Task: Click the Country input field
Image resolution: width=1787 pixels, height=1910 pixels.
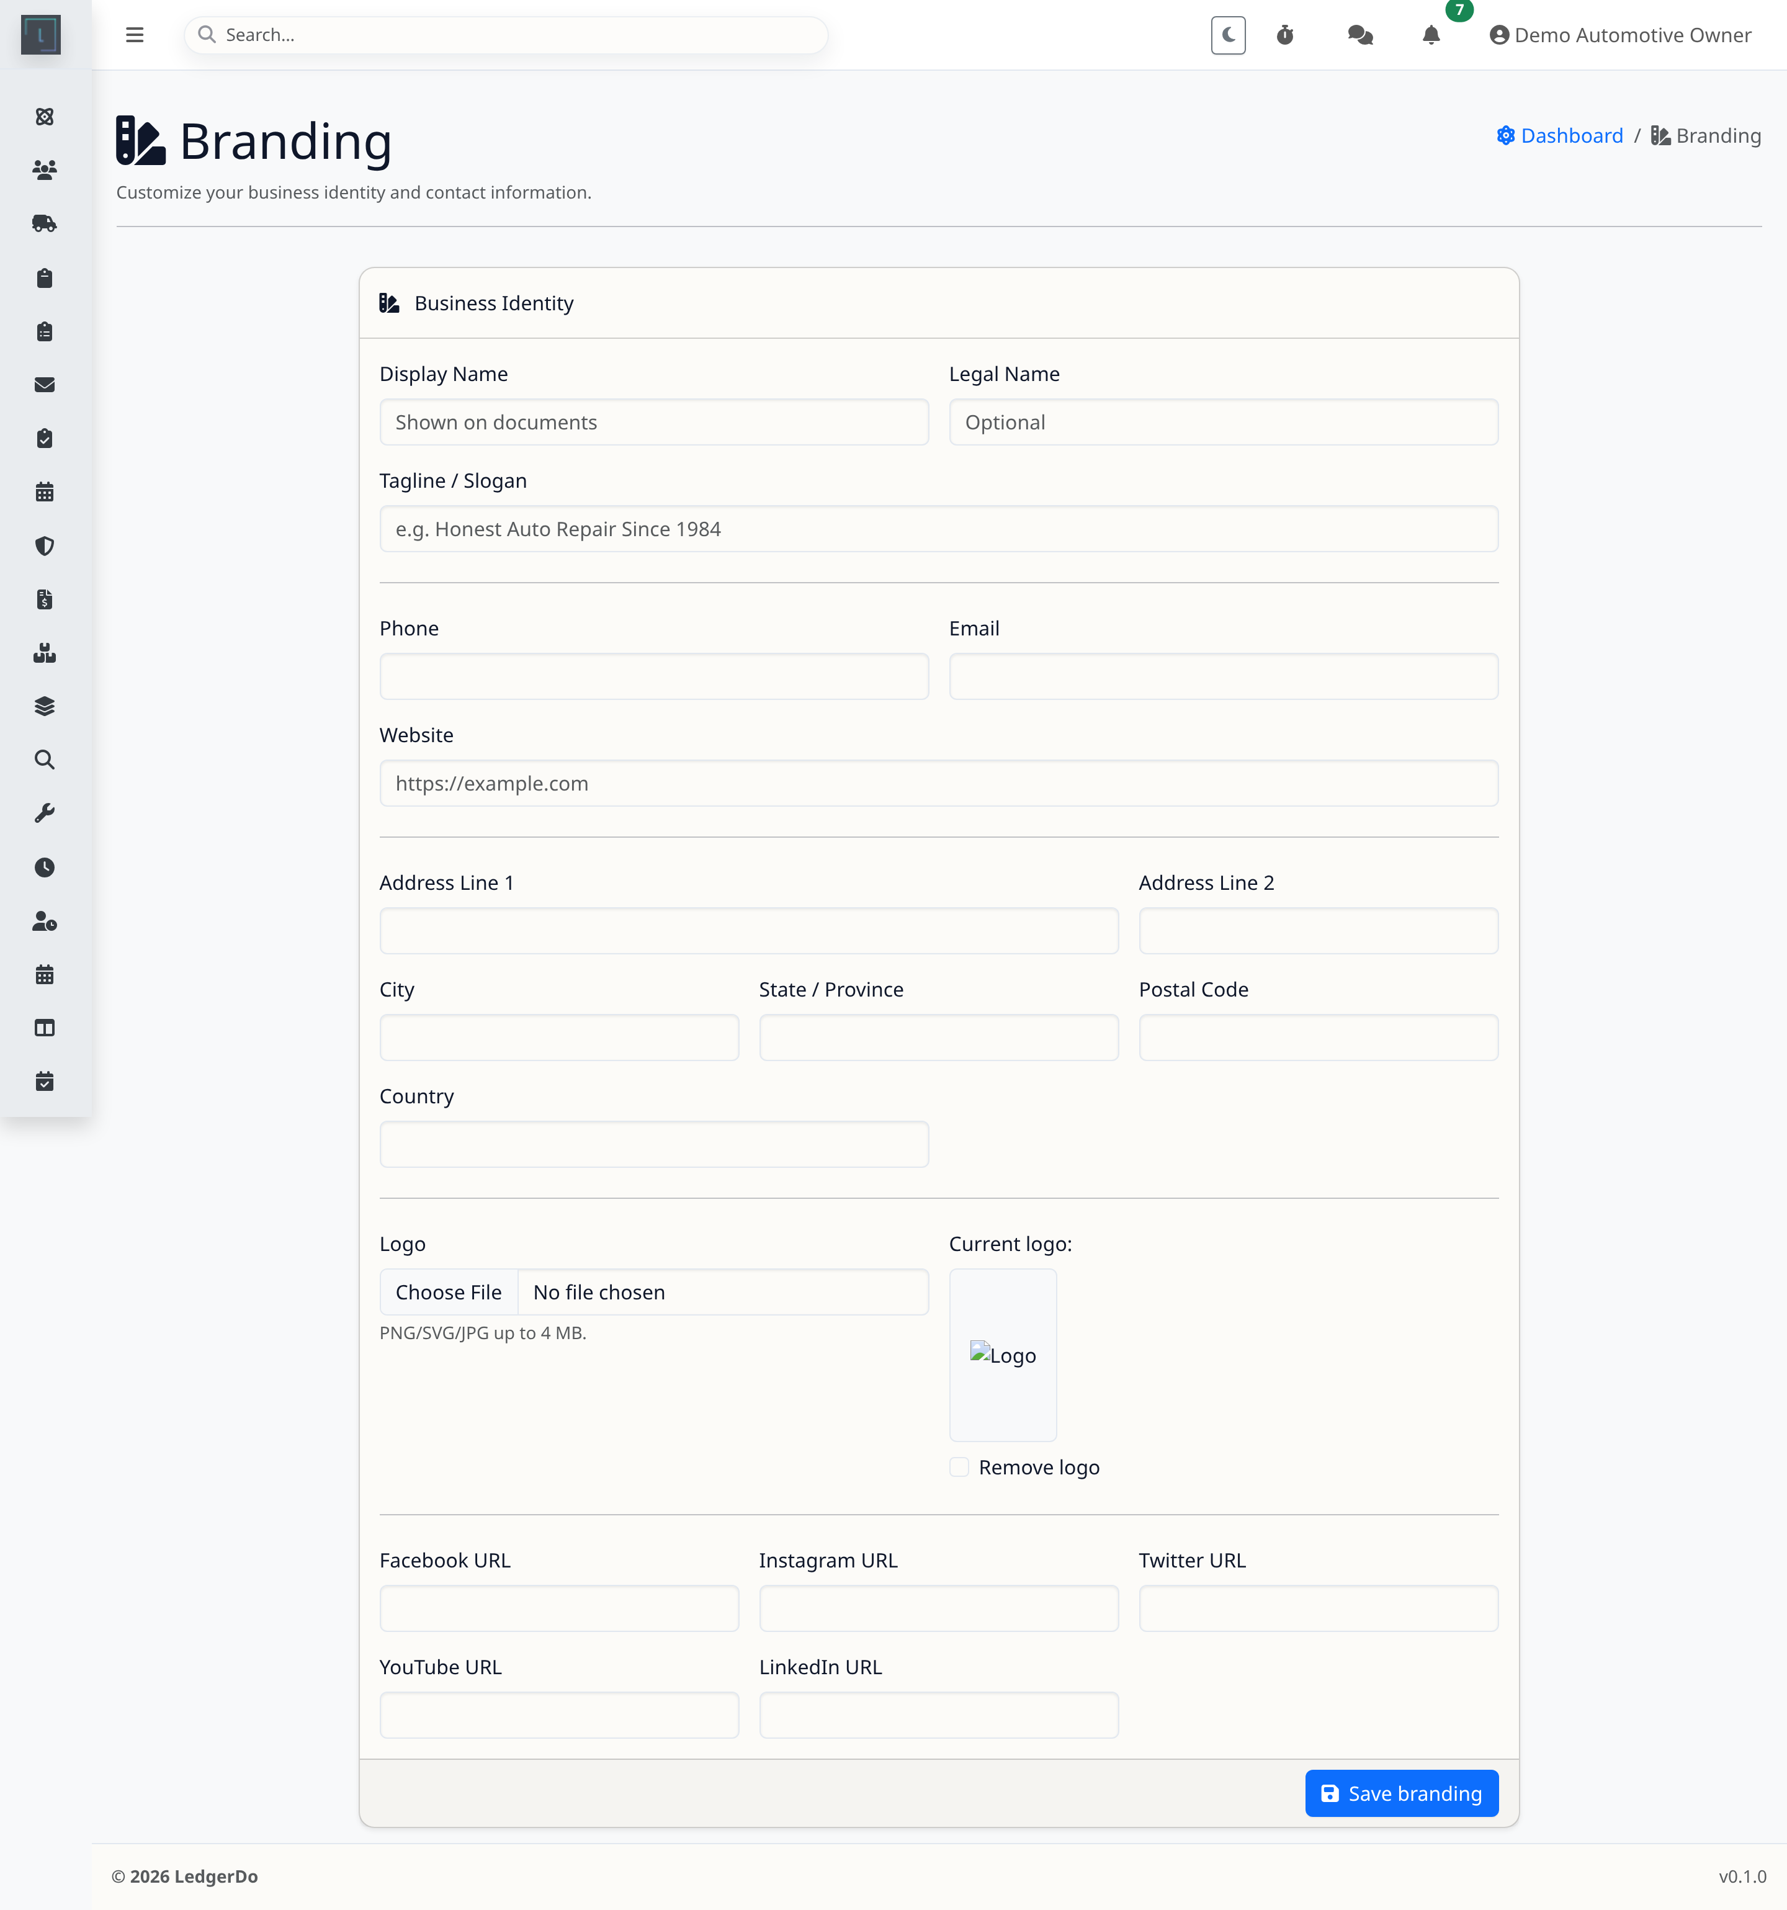Action: coord(654,1146)
